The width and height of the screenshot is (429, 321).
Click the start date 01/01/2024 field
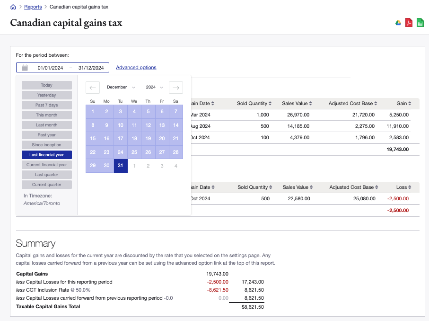(x=50, y=68)
